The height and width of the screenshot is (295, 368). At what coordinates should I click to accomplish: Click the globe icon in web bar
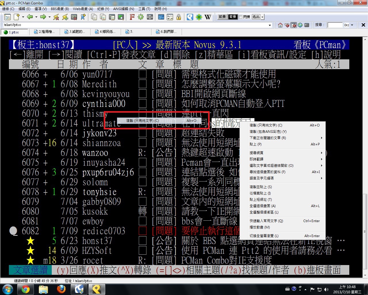pyautogui.click(x=300, y=25)
